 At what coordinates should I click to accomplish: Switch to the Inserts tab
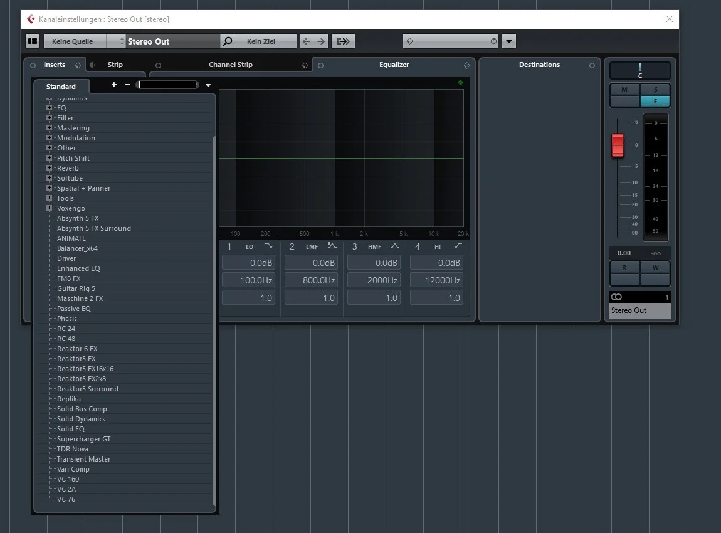(55, 65)
